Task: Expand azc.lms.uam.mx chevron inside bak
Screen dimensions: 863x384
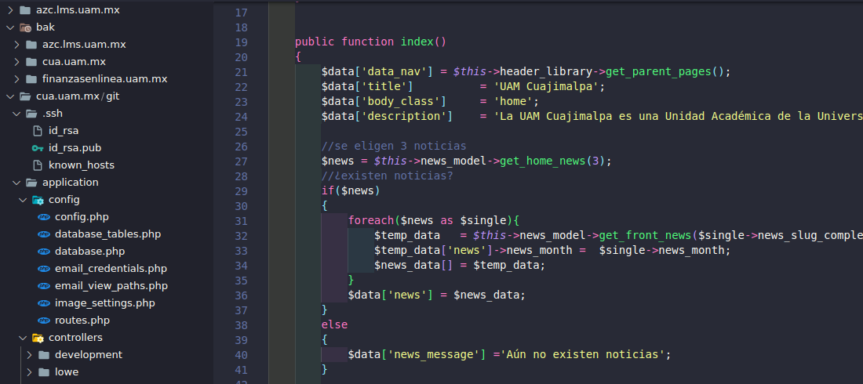Action: click(16, 45)
